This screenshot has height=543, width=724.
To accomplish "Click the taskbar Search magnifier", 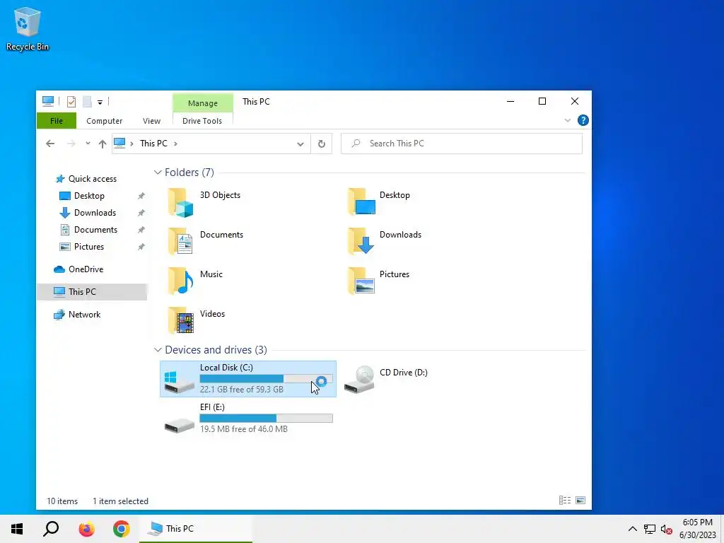I will coord(51,529).
